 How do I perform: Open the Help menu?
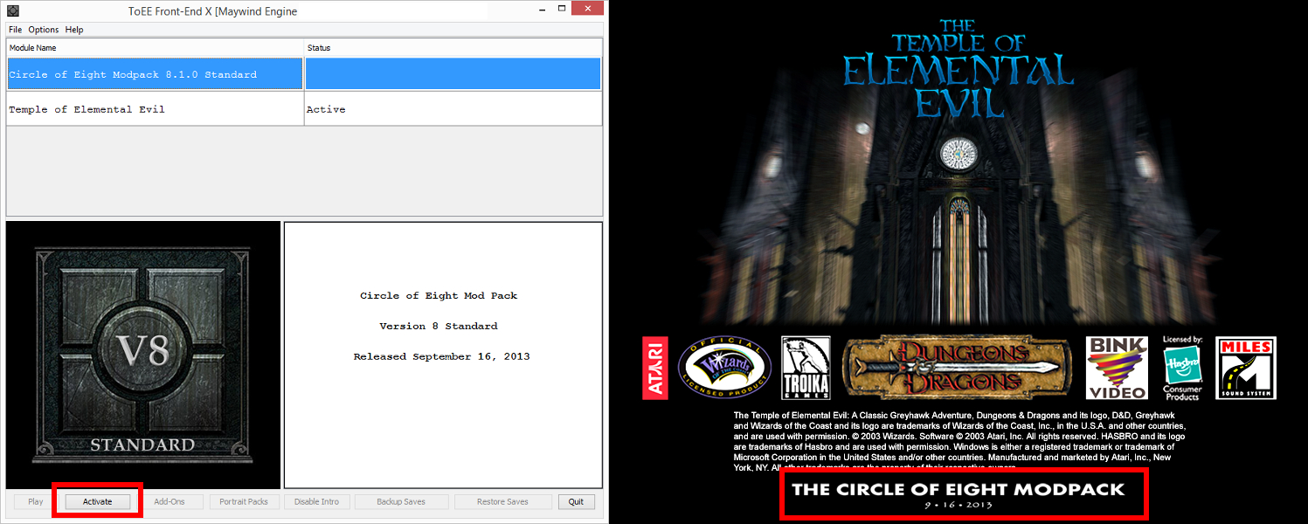tap(74, 30)
